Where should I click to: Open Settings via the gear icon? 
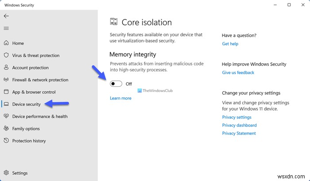click(6, 173)
